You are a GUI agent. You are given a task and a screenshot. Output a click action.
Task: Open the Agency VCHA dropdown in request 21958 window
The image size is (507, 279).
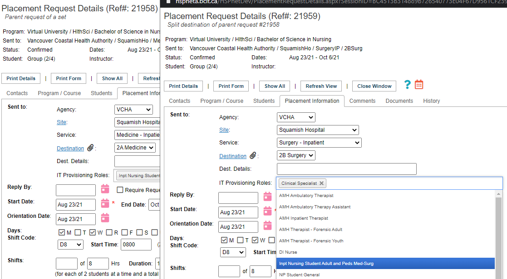pyautogui.click(x=133, y=110)
